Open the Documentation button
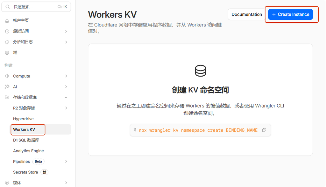 [247, 14]
